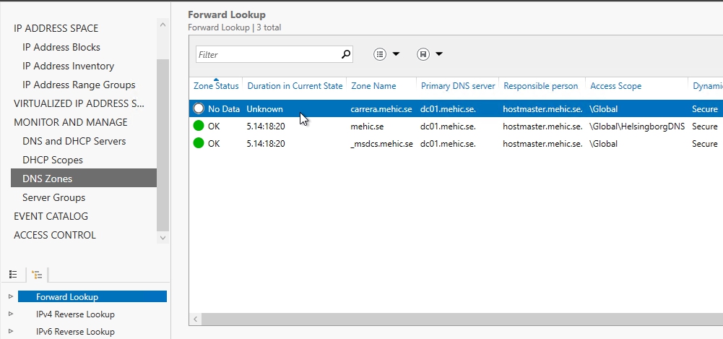Expand the IPv6 Reverse Lookup node

pos(10,332)
